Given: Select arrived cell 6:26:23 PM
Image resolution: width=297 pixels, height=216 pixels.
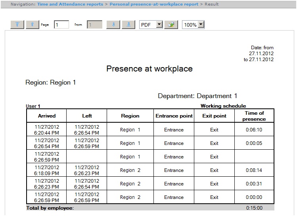Looking at the screenshot, I should [x=47, y=184].
